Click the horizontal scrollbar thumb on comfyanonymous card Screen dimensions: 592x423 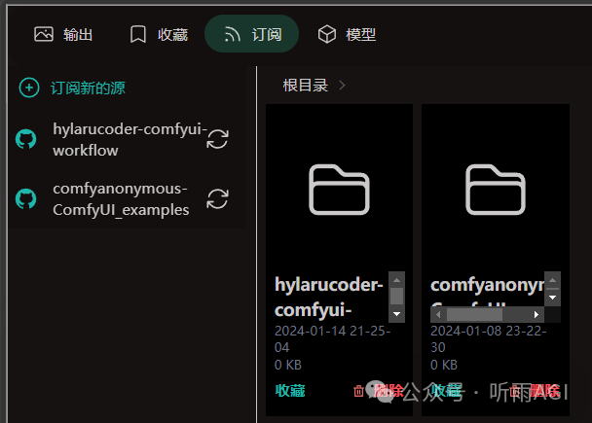tap(474, 314)
